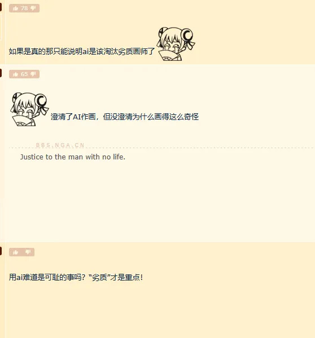Click the 78 vote count

(x=24, y=8)
